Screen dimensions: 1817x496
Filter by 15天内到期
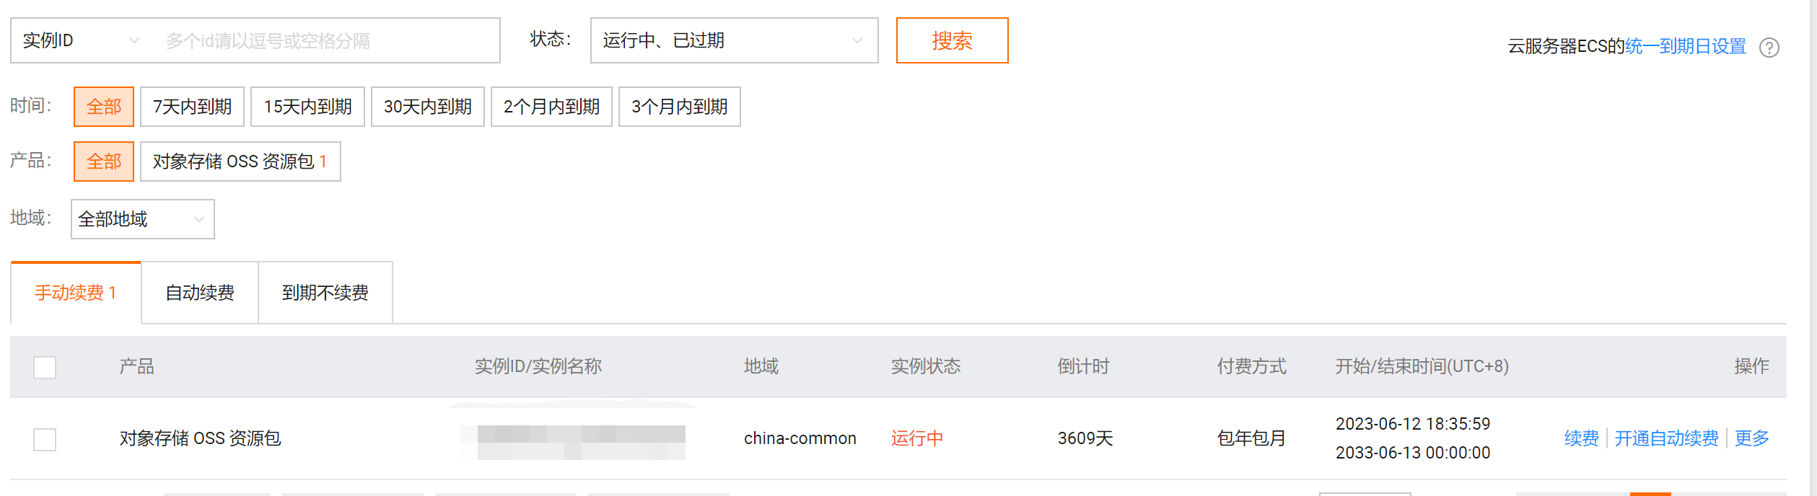(x=307, y=107)
